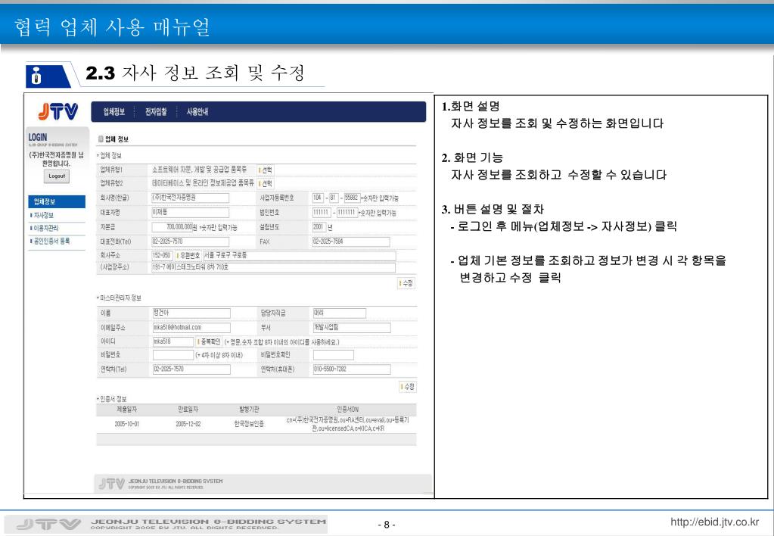The width and height of the screenshot is (774, 536).
Task: Click the 만료일자 value 2005-12-02
Action: [x=188, y=425]
